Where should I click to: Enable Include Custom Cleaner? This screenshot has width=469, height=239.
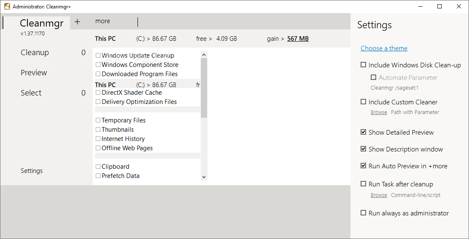pos(364,102)
